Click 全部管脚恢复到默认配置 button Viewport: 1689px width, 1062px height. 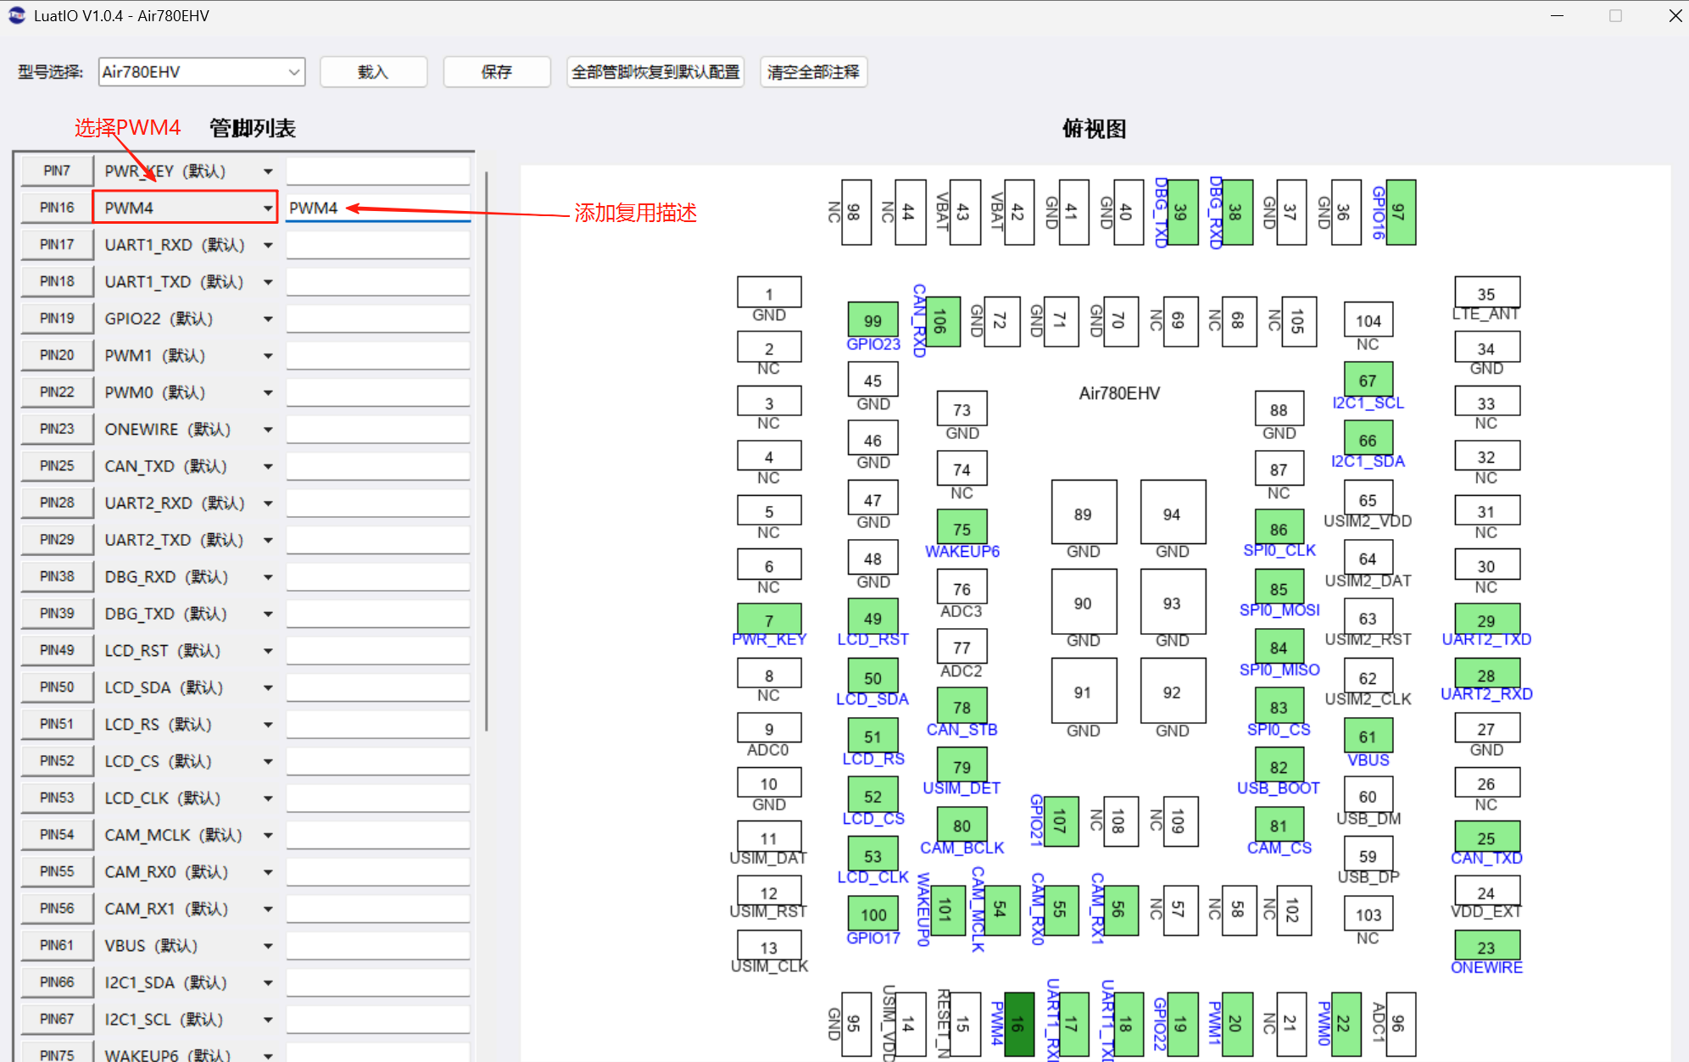pos(655,72)
